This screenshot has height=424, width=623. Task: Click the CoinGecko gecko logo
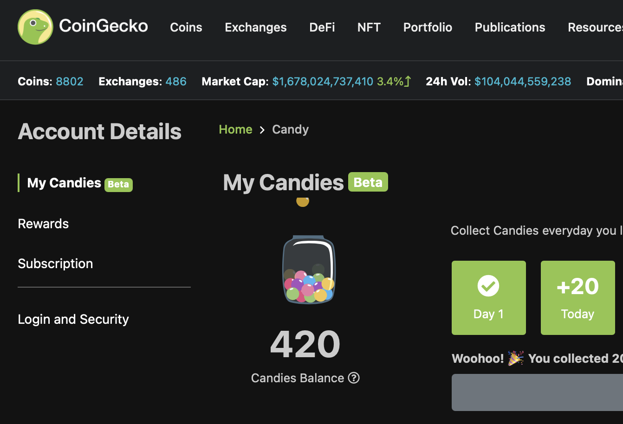tap(35, 27)
